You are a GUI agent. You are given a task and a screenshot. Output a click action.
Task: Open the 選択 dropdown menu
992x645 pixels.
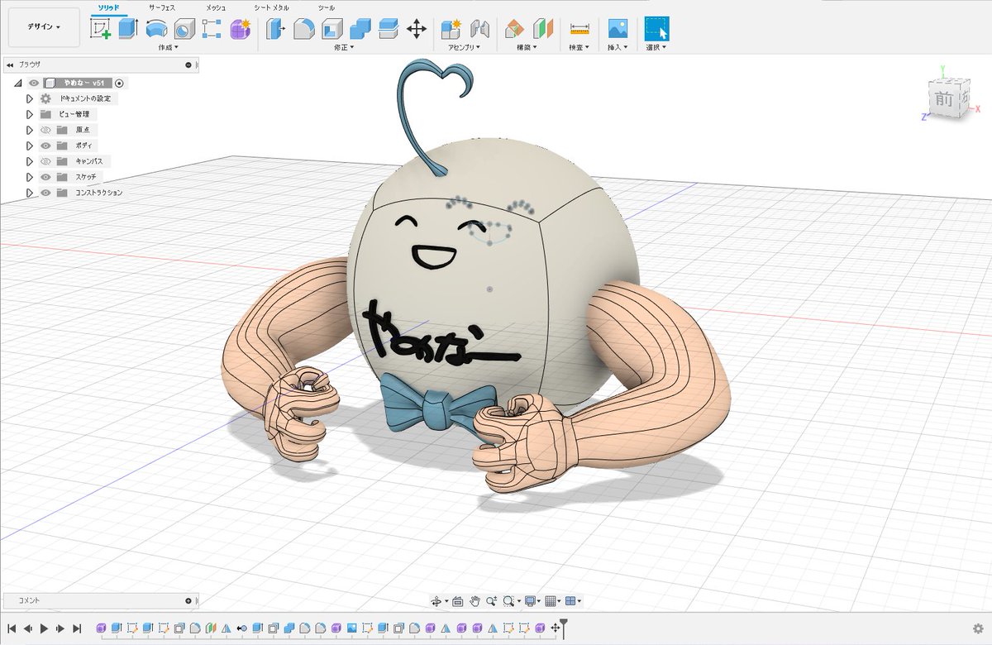pos(656,47)
